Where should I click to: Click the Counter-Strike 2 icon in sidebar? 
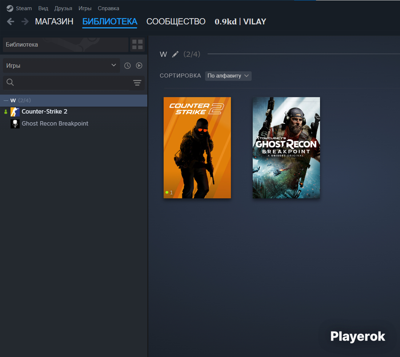[x=15, y=112]
